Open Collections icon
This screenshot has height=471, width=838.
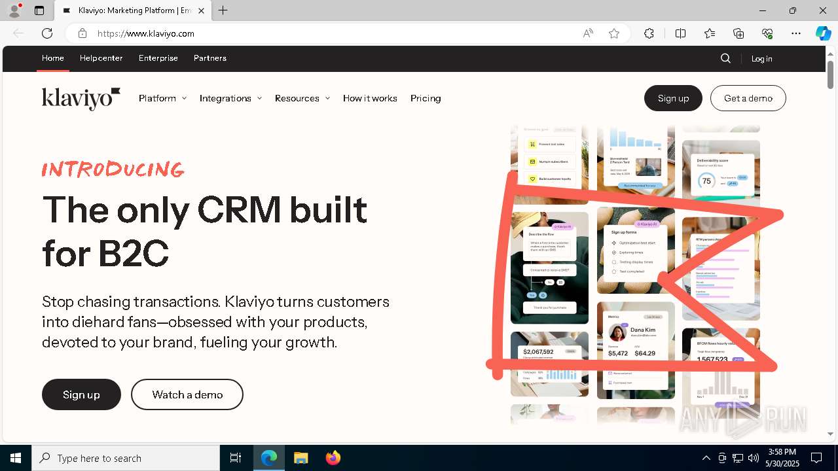click(x=738, y=33)
